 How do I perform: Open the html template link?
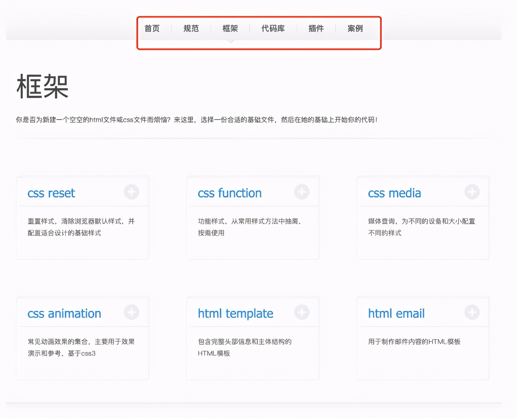235,314
